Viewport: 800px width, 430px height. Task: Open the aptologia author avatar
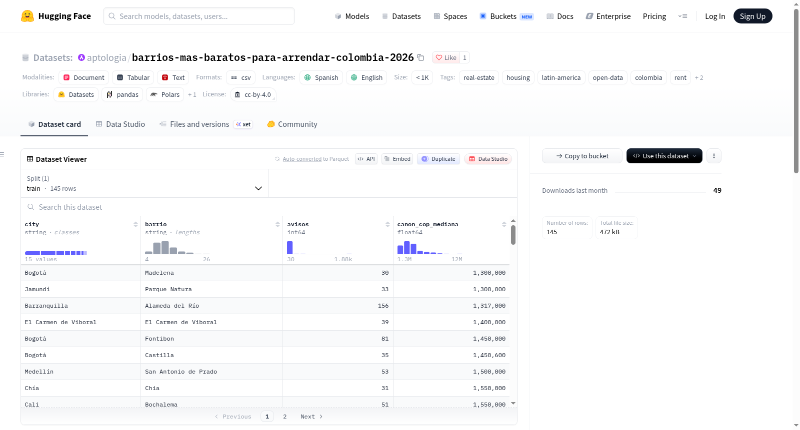coord(81,57)
